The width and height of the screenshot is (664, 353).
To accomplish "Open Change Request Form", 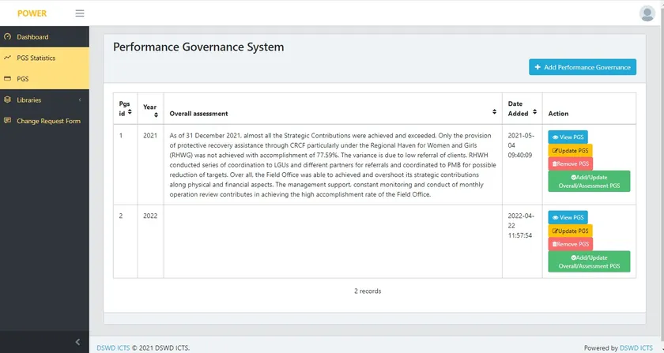I will 44,121.
